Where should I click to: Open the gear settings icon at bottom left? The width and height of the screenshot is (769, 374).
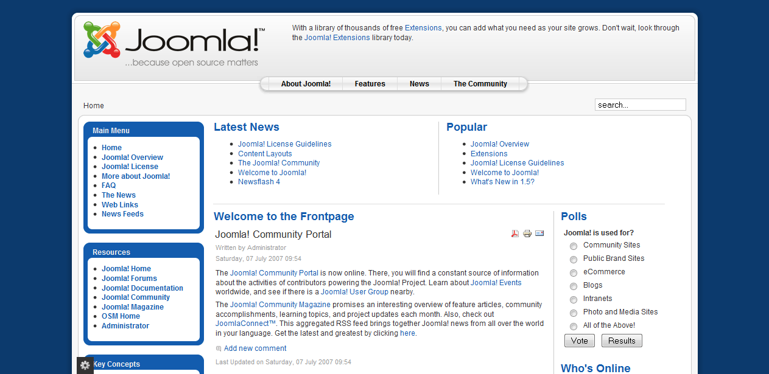click(x=85, y=365)
